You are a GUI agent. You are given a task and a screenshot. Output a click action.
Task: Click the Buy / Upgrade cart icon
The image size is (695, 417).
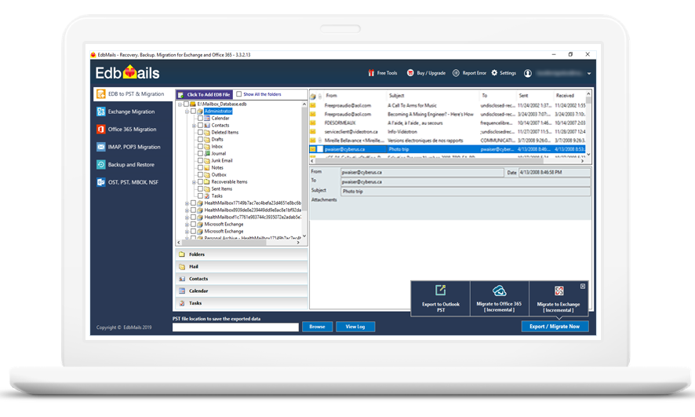click(410, 73)
